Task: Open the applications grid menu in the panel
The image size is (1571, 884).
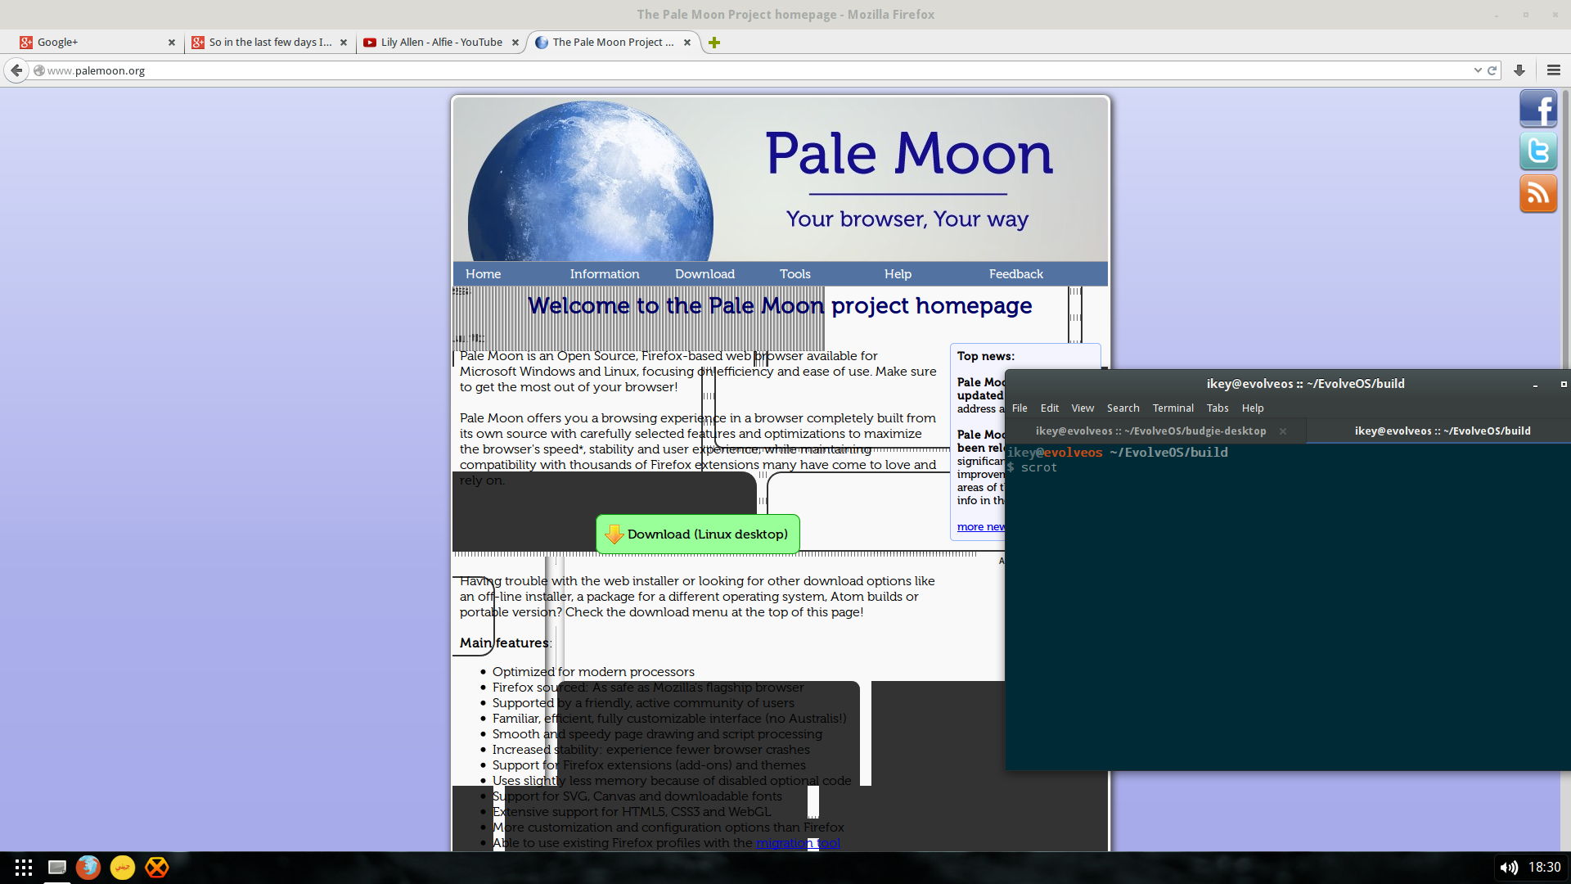Action: pyautogui.click(x=24, y=868)
